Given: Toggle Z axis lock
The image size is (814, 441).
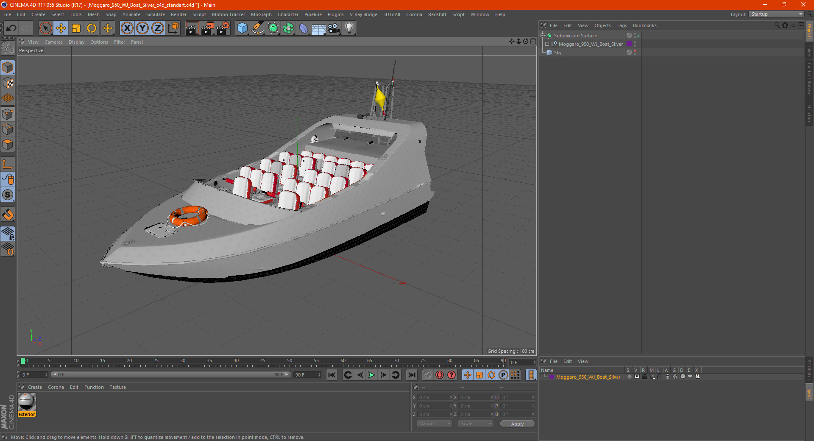Looking at the screenshot, I should pyautogui.click(x=158, y=28).
